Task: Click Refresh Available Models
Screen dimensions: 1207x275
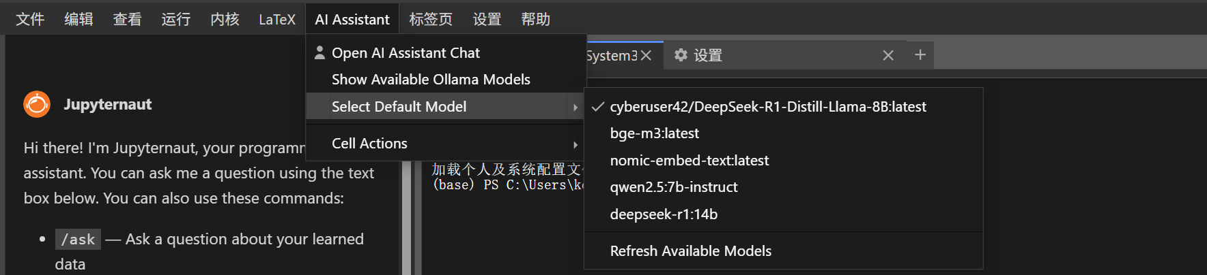Action: coord(784,250)
